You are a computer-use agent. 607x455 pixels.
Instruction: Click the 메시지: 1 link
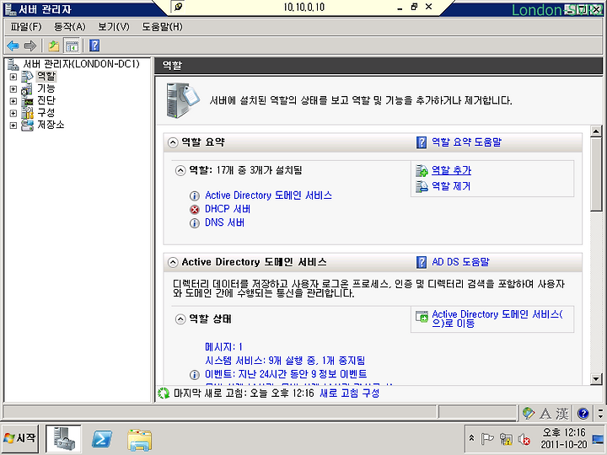223,346
